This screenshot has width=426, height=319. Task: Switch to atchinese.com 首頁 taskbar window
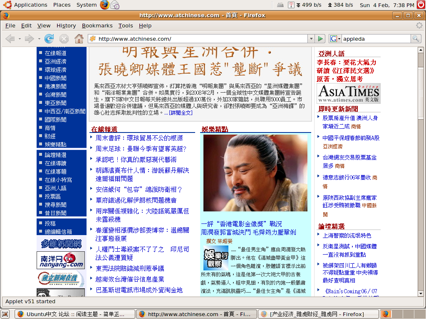click(x=196, y=314)
